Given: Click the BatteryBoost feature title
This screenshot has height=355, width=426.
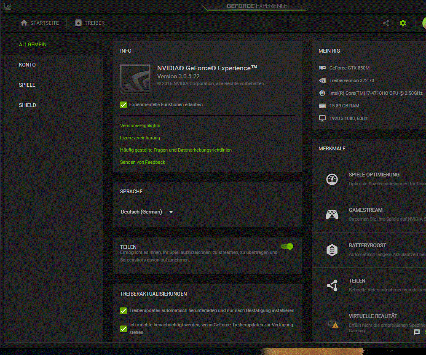Looking at the screenshot, I should coord(367,245).
